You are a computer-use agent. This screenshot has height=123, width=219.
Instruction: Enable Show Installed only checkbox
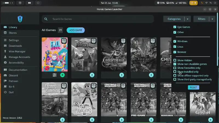175,72
